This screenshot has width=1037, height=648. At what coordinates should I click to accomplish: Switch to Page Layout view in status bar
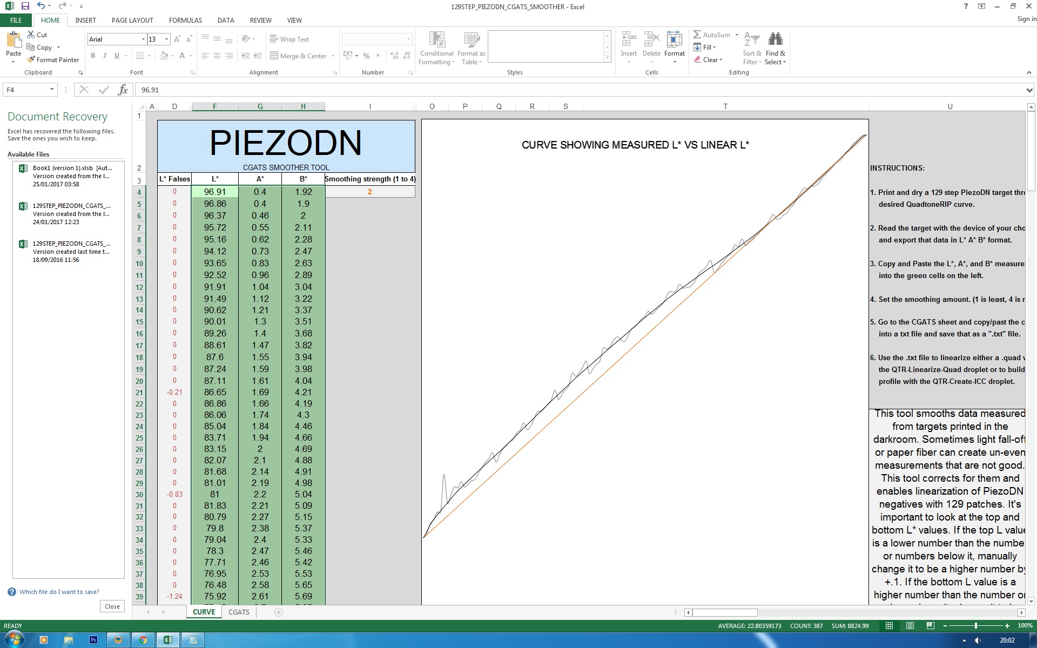click(x=910, y=626)
